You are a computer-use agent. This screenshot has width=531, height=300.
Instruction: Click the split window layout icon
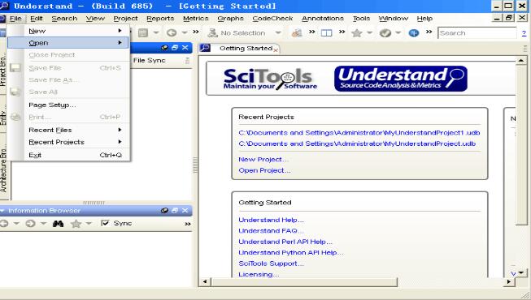point(326,32)
